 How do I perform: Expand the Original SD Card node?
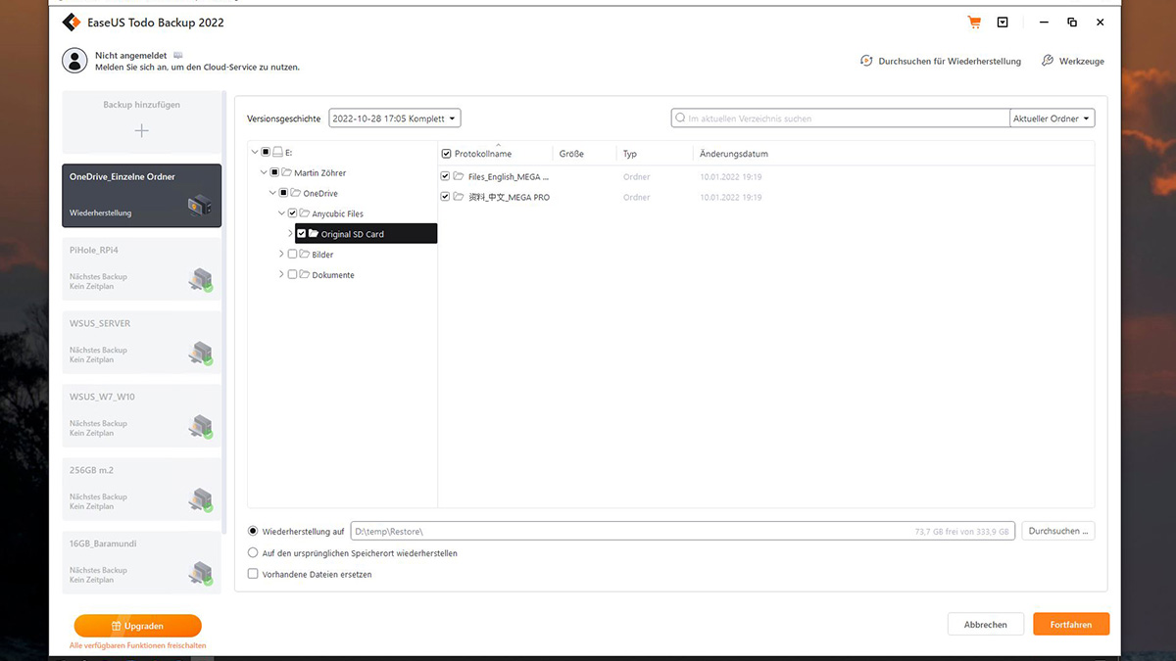pos(290,234)
